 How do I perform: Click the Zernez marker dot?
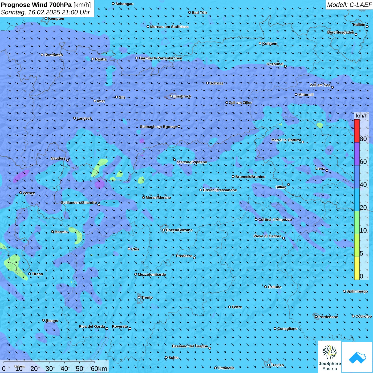coord(21,193)
